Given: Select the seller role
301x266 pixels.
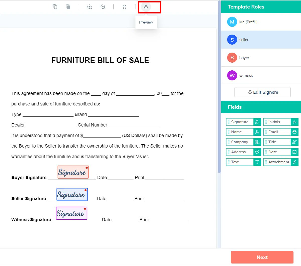Looking at the screenshot, I should tap(261, 40).
